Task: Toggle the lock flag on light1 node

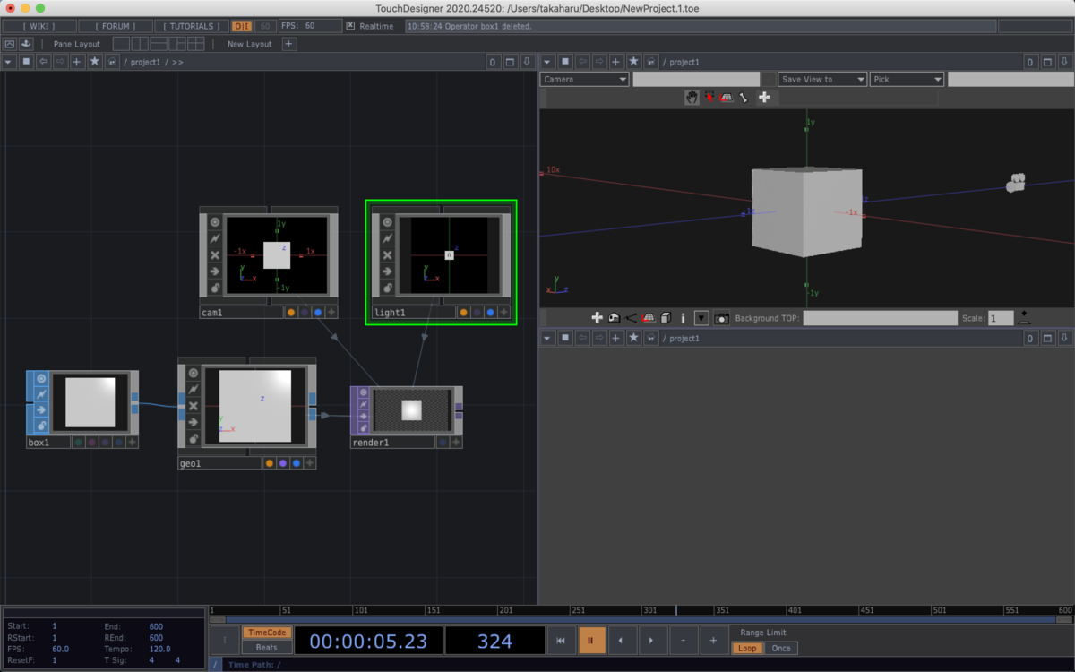Action: pyautogui.click(x=387, y=288)
